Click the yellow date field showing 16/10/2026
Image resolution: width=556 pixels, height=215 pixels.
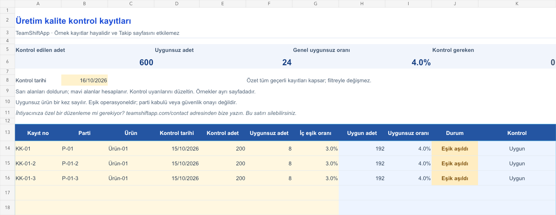[84, 80]
